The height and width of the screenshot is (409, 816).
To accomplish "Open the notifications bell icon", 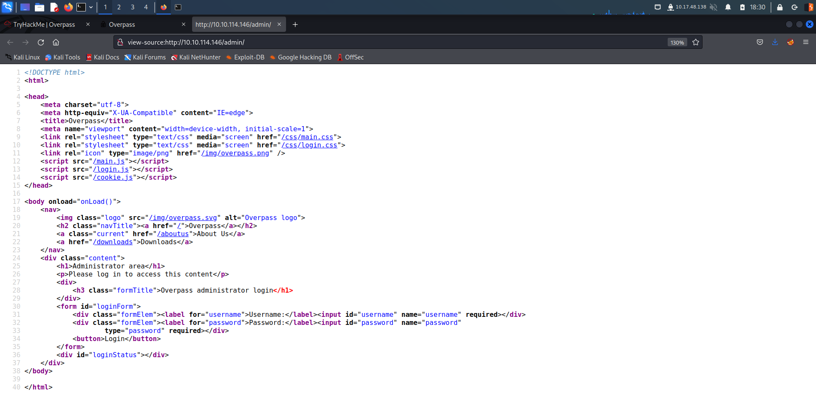I will (x=728, y=7).
